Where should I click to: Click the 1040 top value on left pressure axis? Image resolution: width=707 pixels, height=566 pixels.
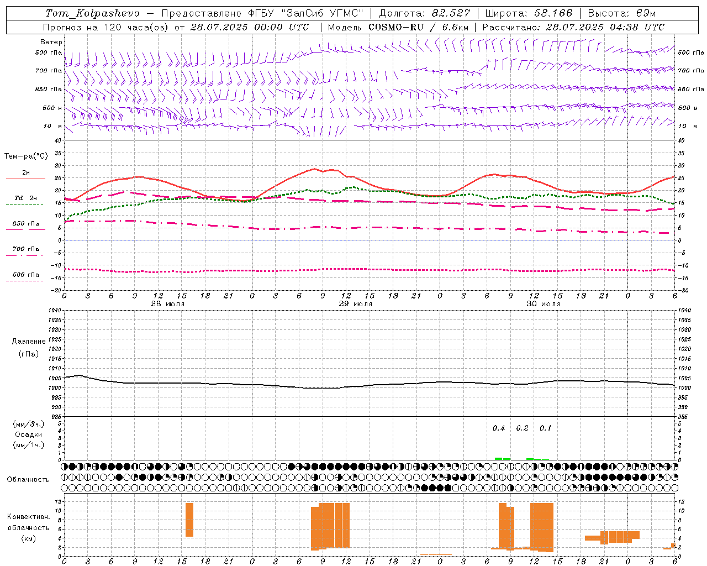[55, 311]
